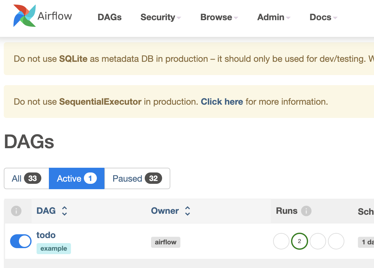The width and height of the screenshot is (374, 268).
Task: Open the Admin dropdown menu
Action: point(274,17)
